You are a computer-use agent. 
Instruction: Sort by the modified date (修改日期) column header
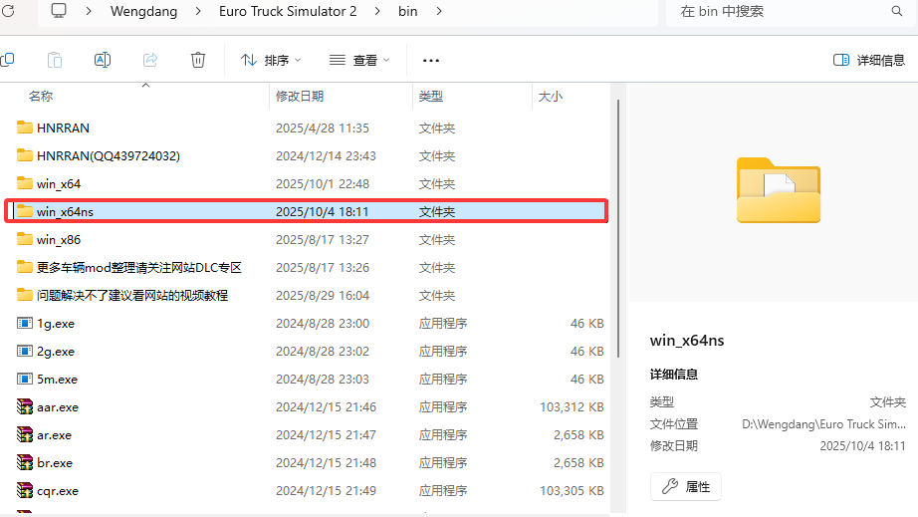(300, 97)
